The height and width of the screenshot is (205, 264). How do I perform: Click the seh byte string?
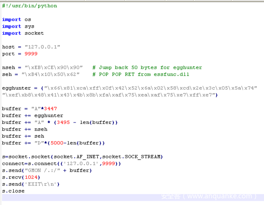[x=51, y=74]
